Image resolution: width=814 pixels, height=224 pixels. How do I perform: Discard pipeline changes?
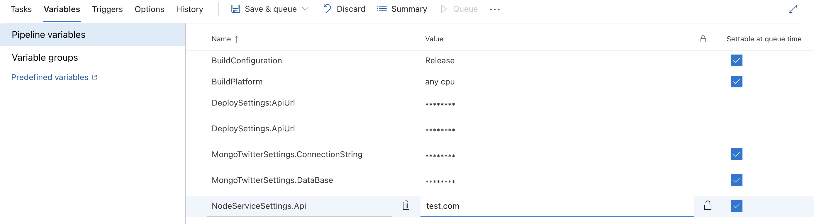(x=345, y=9)
